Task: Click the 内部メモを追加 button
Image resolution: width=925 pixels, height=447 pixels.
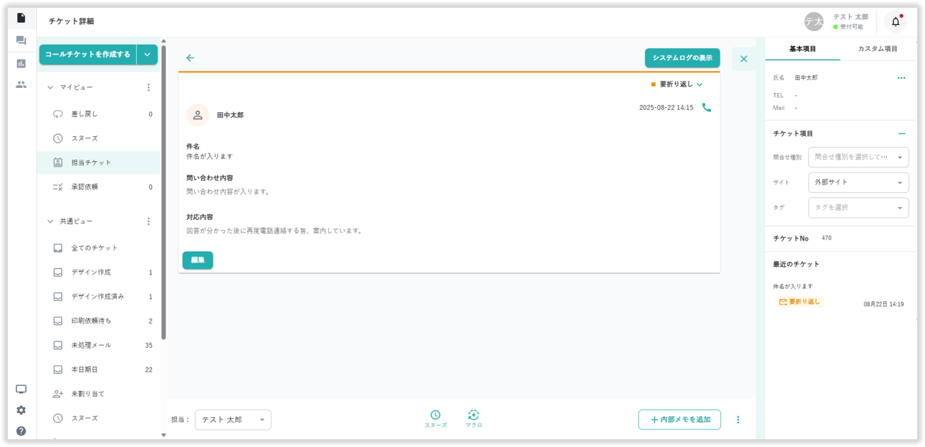Action: (x=679, y=420)
